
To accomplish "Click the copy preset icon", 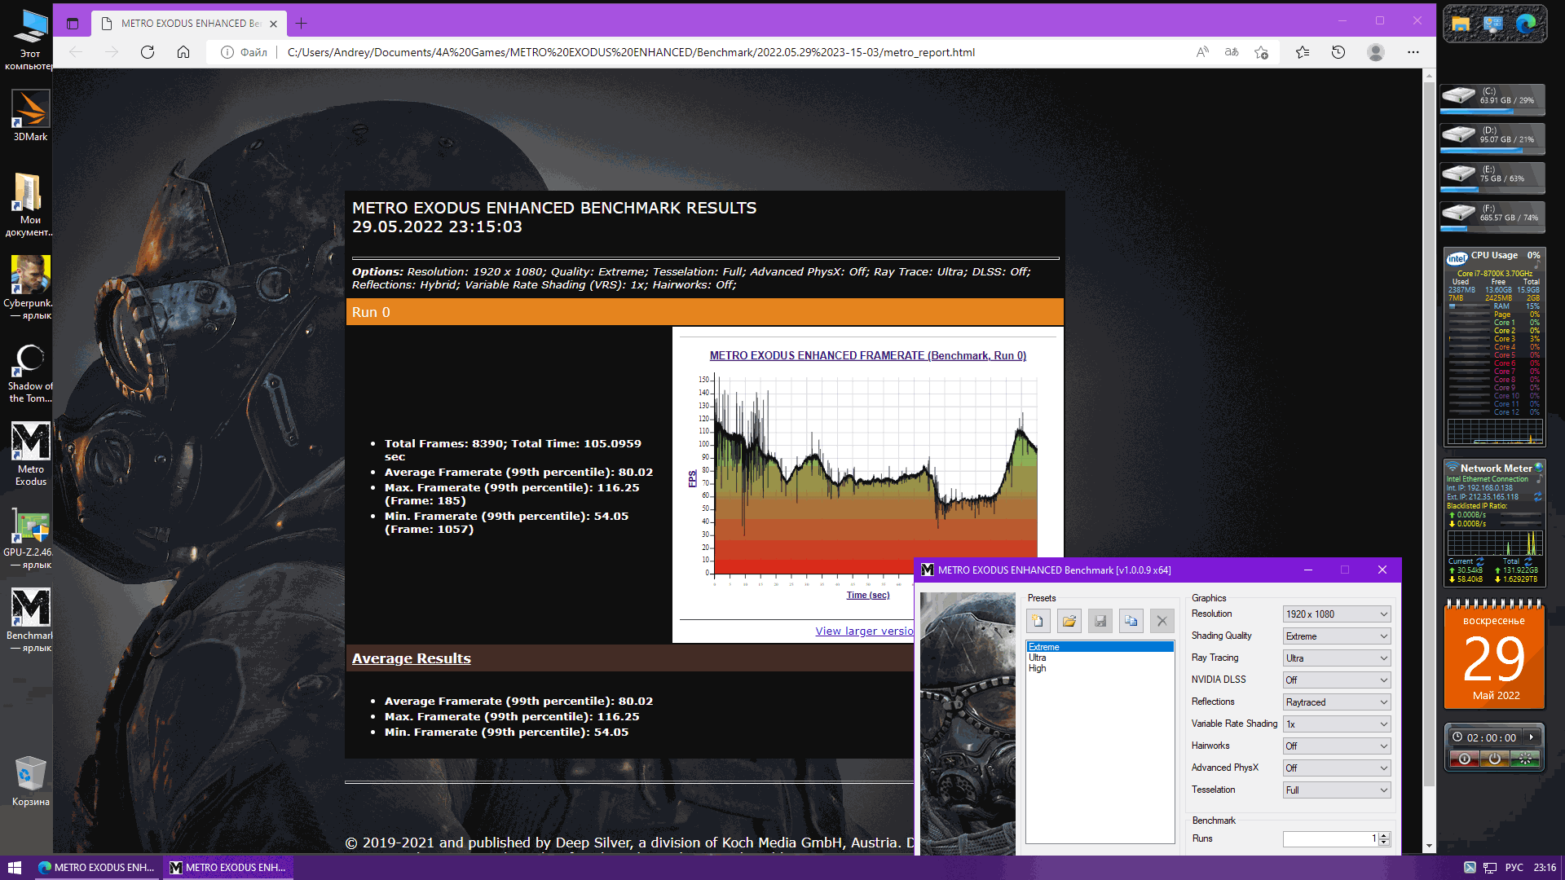I will tap(1131, 621).
